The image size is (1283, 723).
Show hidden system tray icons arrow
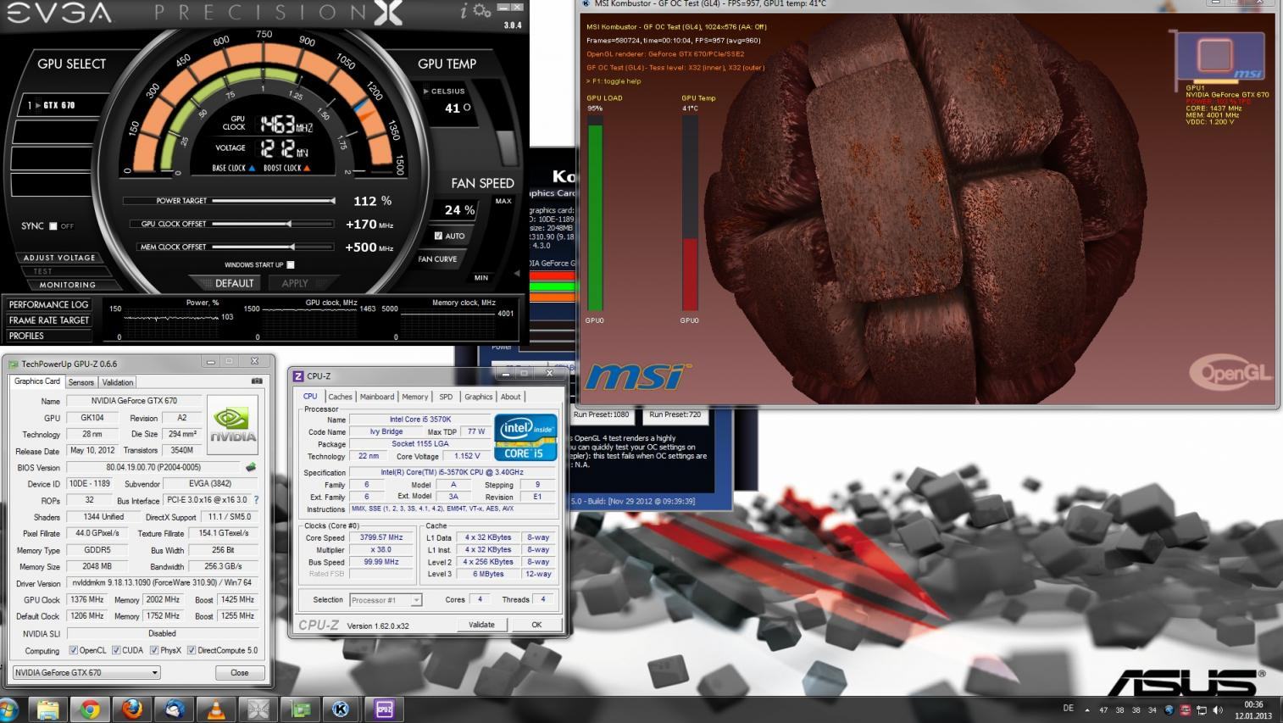pos(1087,710)
